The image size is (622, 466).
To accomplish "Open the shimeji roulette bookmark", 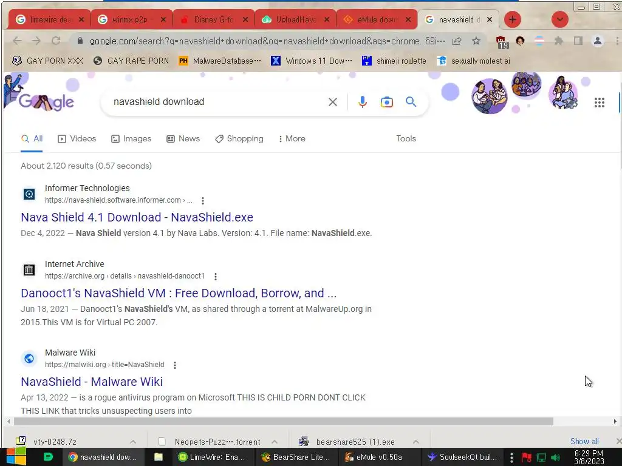I will point(394,61).
